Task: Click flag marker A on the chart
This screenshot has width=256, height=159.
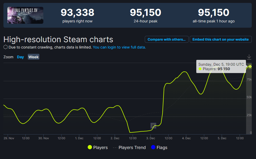Action: coord(153,126)
